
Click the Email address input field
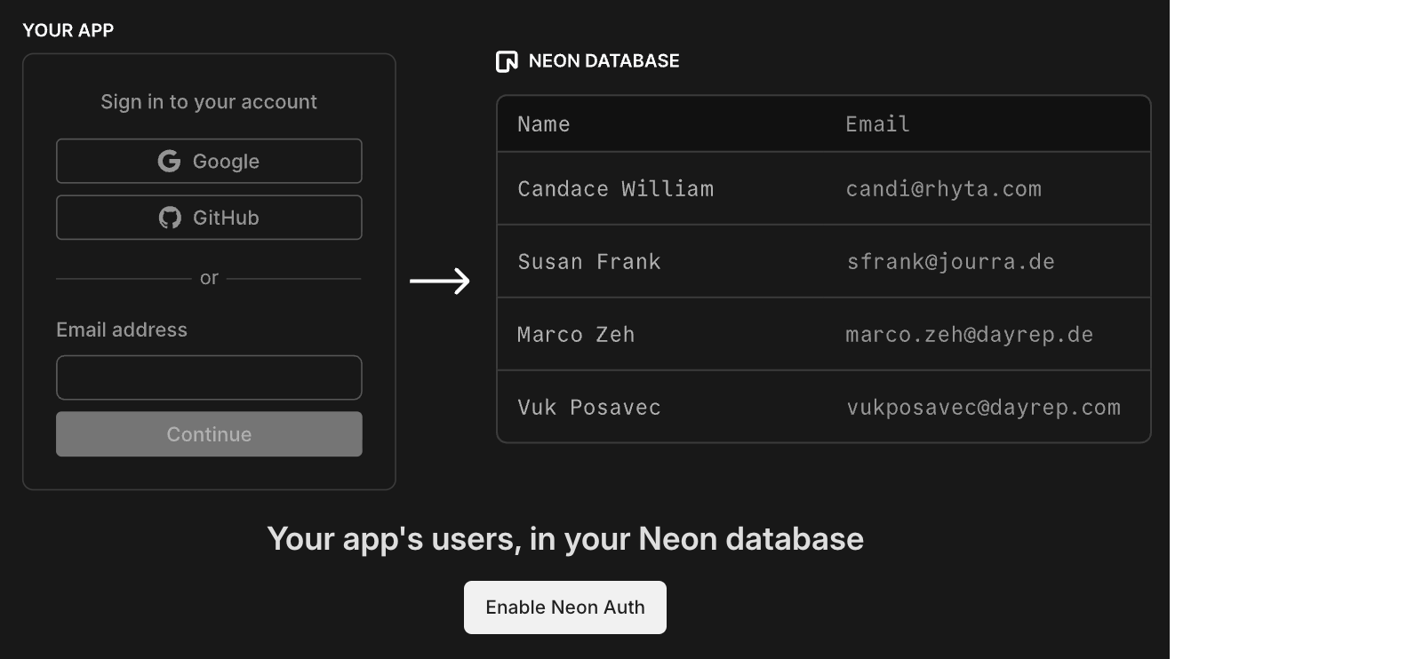209,377
